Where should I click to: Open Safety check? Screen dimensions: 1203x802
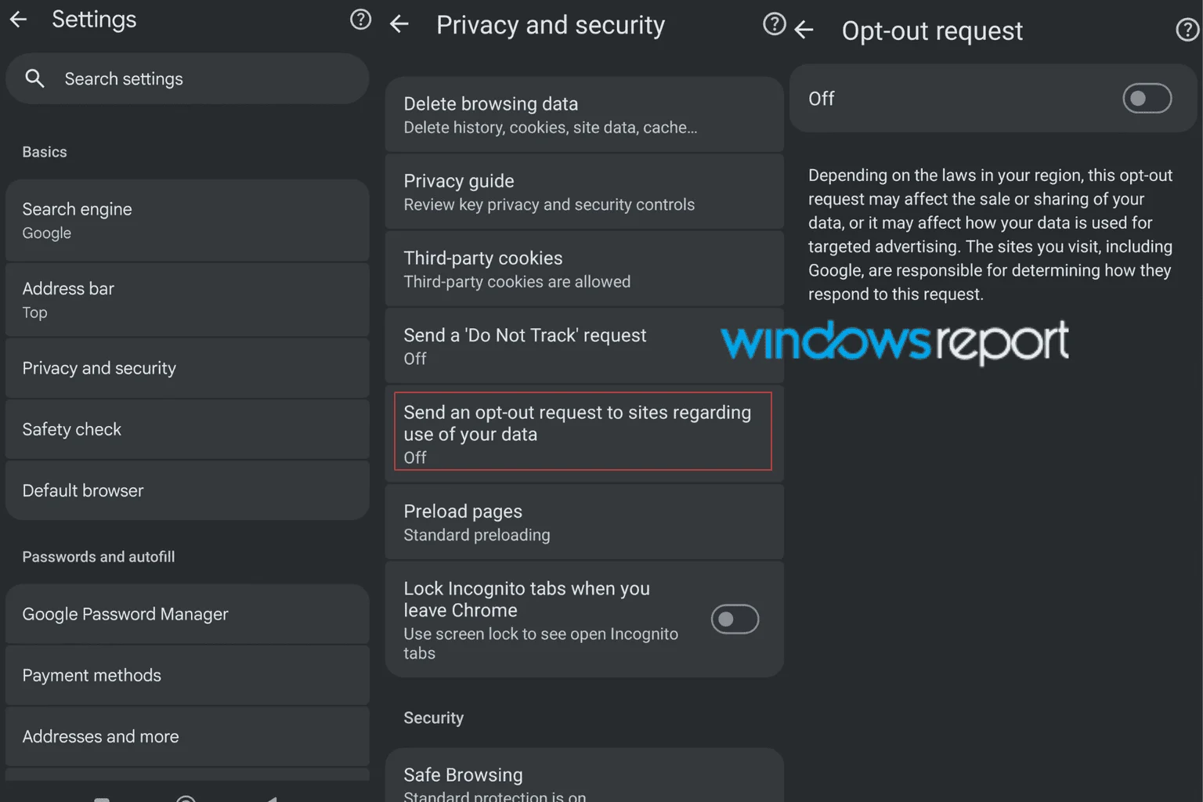coord(187,429)
